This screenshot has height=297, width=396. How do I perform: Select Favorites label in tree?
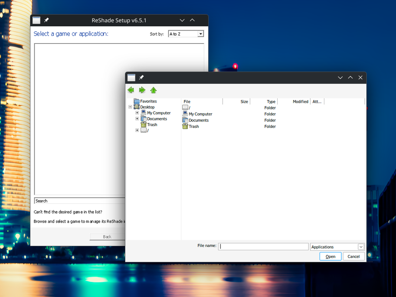[x=148, y=101]
